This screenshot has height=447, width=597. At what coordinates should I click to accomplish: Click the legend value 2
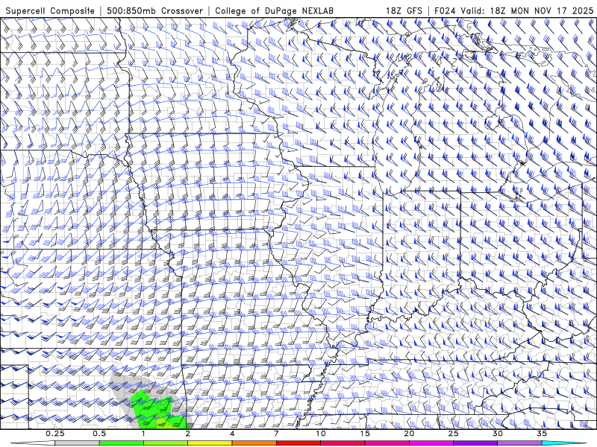[x=188, y=434]
